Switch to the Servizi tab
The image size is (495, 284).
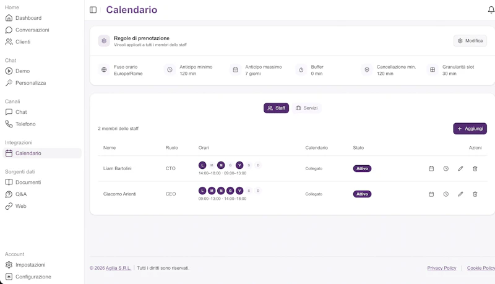(x=306, y=108)
